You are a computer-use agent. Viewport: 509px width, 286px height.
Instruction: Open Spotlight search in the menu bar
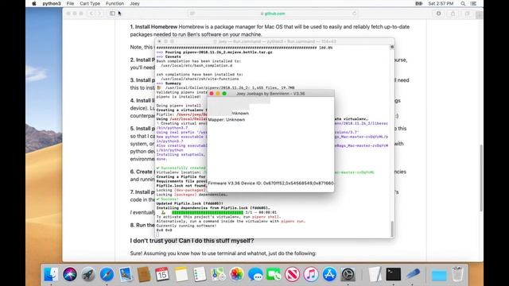(463, 3)
